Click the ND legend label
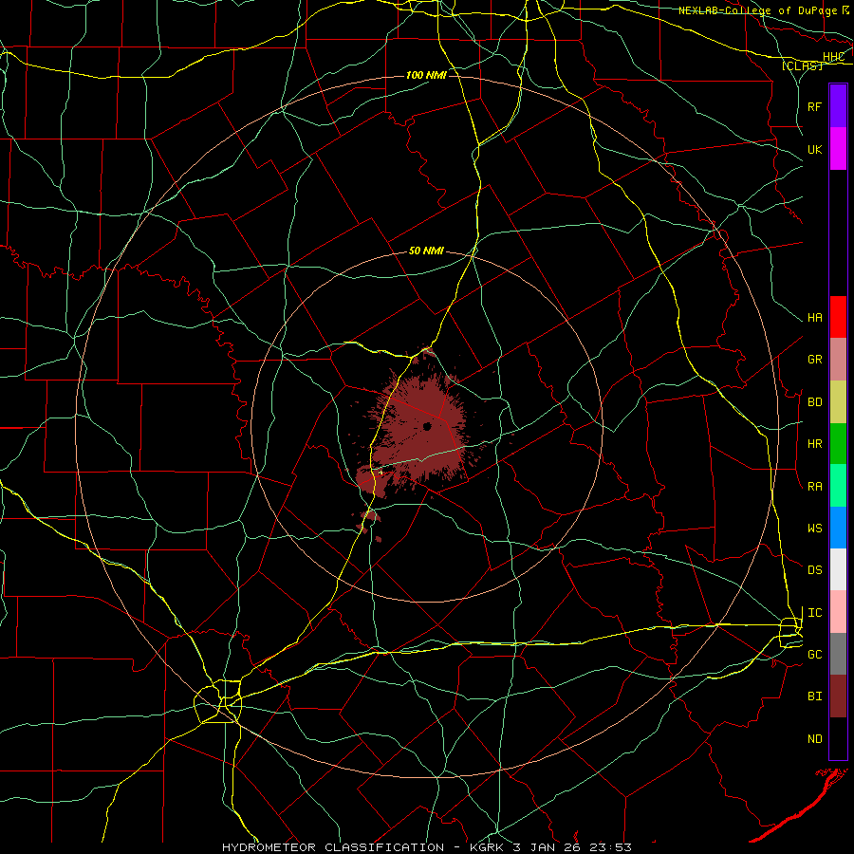The height and width of the screenshot is (854, 854). [x=814, y=739]
